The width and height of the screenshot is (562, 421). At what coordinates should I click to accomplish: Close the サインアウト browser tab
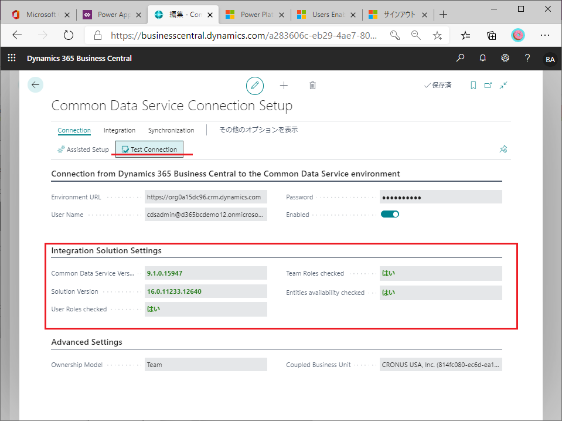424,15
